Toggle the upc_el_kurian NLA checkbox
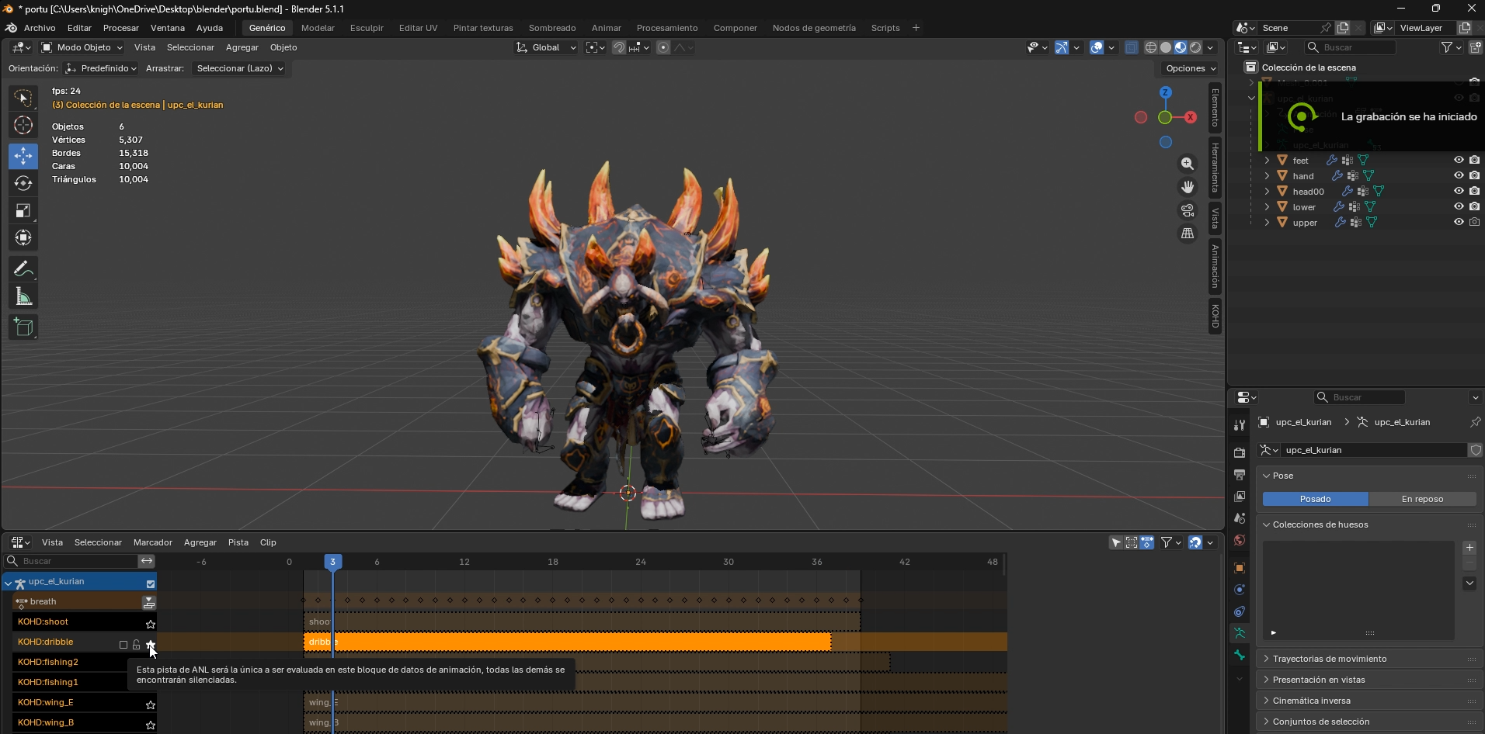The image size is (1485, 734). (151, 583)
